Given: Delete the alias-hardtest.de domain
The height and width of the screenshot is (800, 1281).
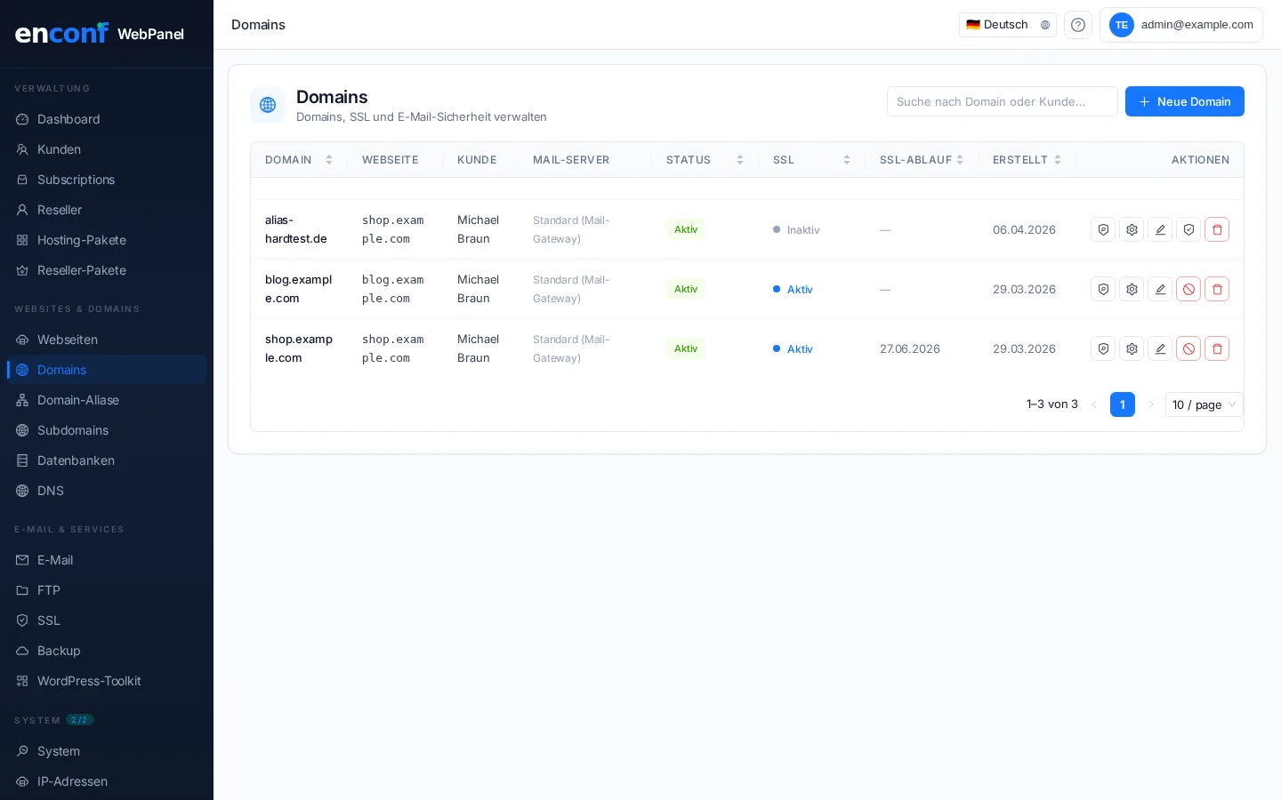Looking at the screenshot, I should click(1216, 229).
